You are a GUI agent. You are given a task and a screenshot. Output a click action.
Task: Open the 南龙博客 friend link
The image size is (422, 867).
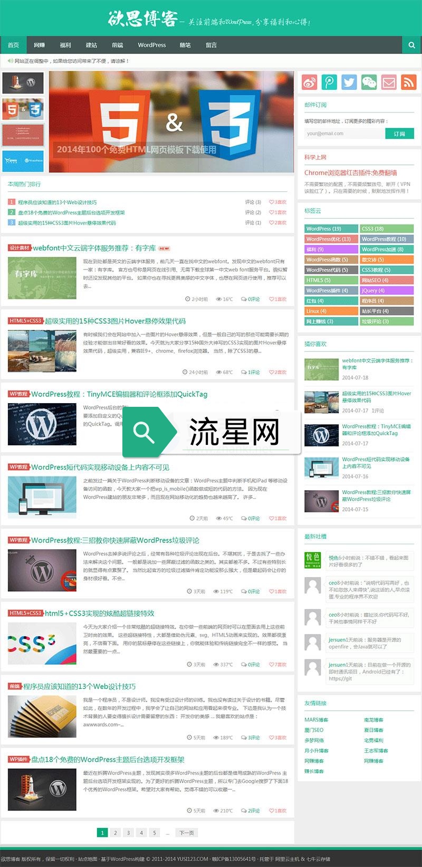[x=373, y=720]
